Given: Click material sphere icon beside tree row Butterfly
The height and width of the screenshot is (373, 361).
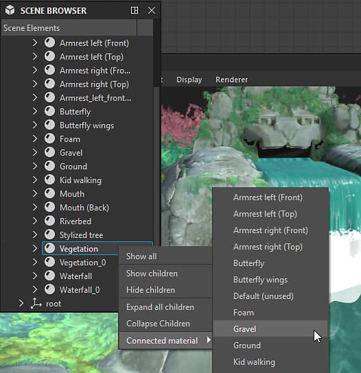Looking at the screenshot, I should (x=49, y=111).
